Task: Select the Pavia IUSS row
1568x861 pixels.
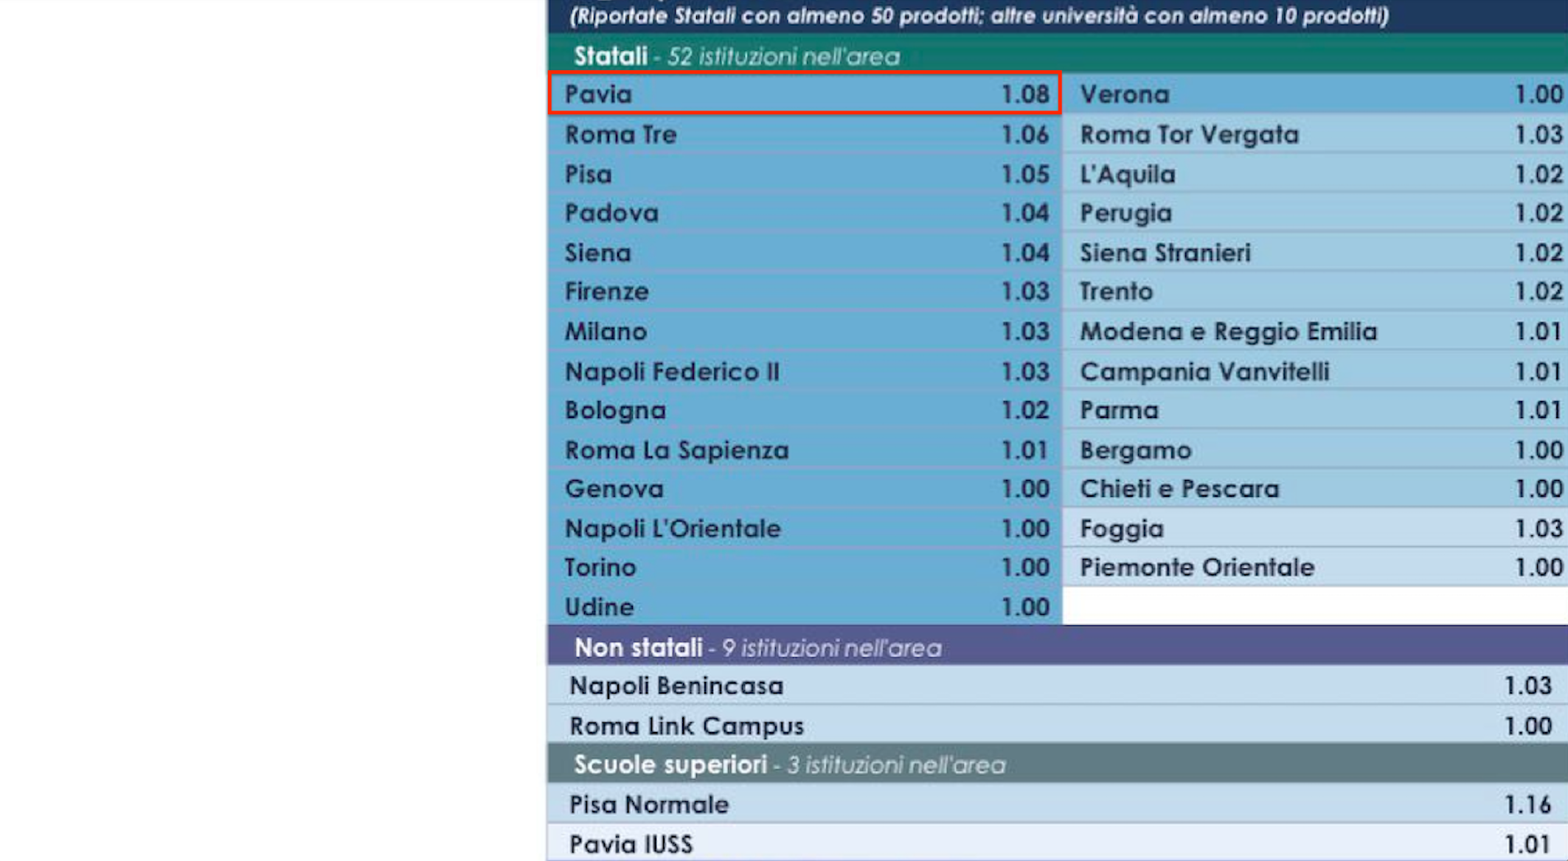Action: pos(1058,843)
